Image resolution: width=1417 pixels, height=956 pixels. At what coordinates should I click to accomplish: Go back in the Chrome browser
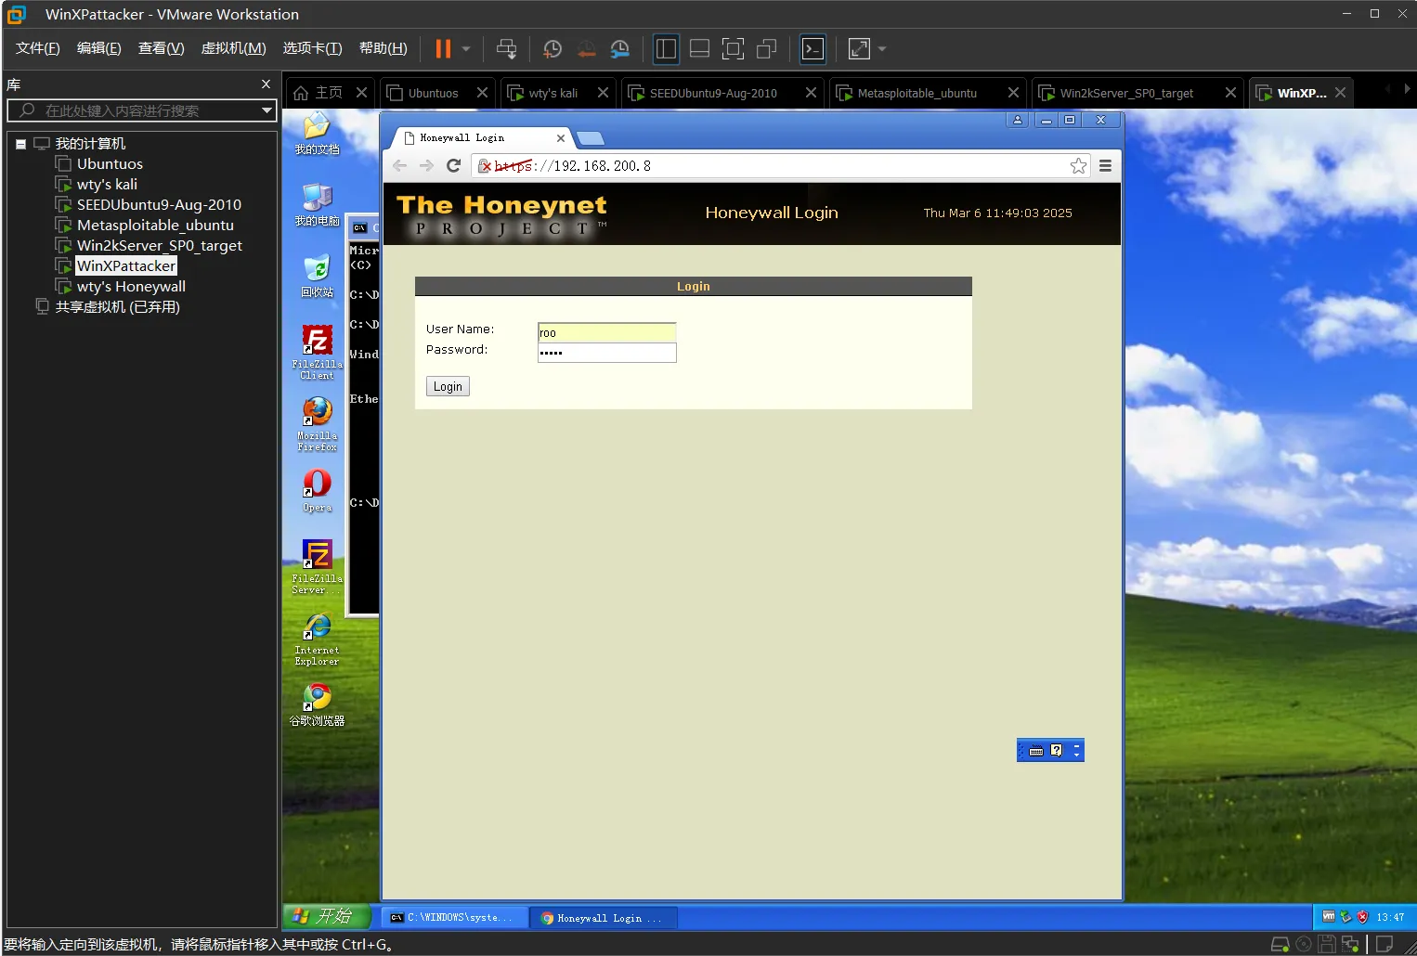(399, 165)
